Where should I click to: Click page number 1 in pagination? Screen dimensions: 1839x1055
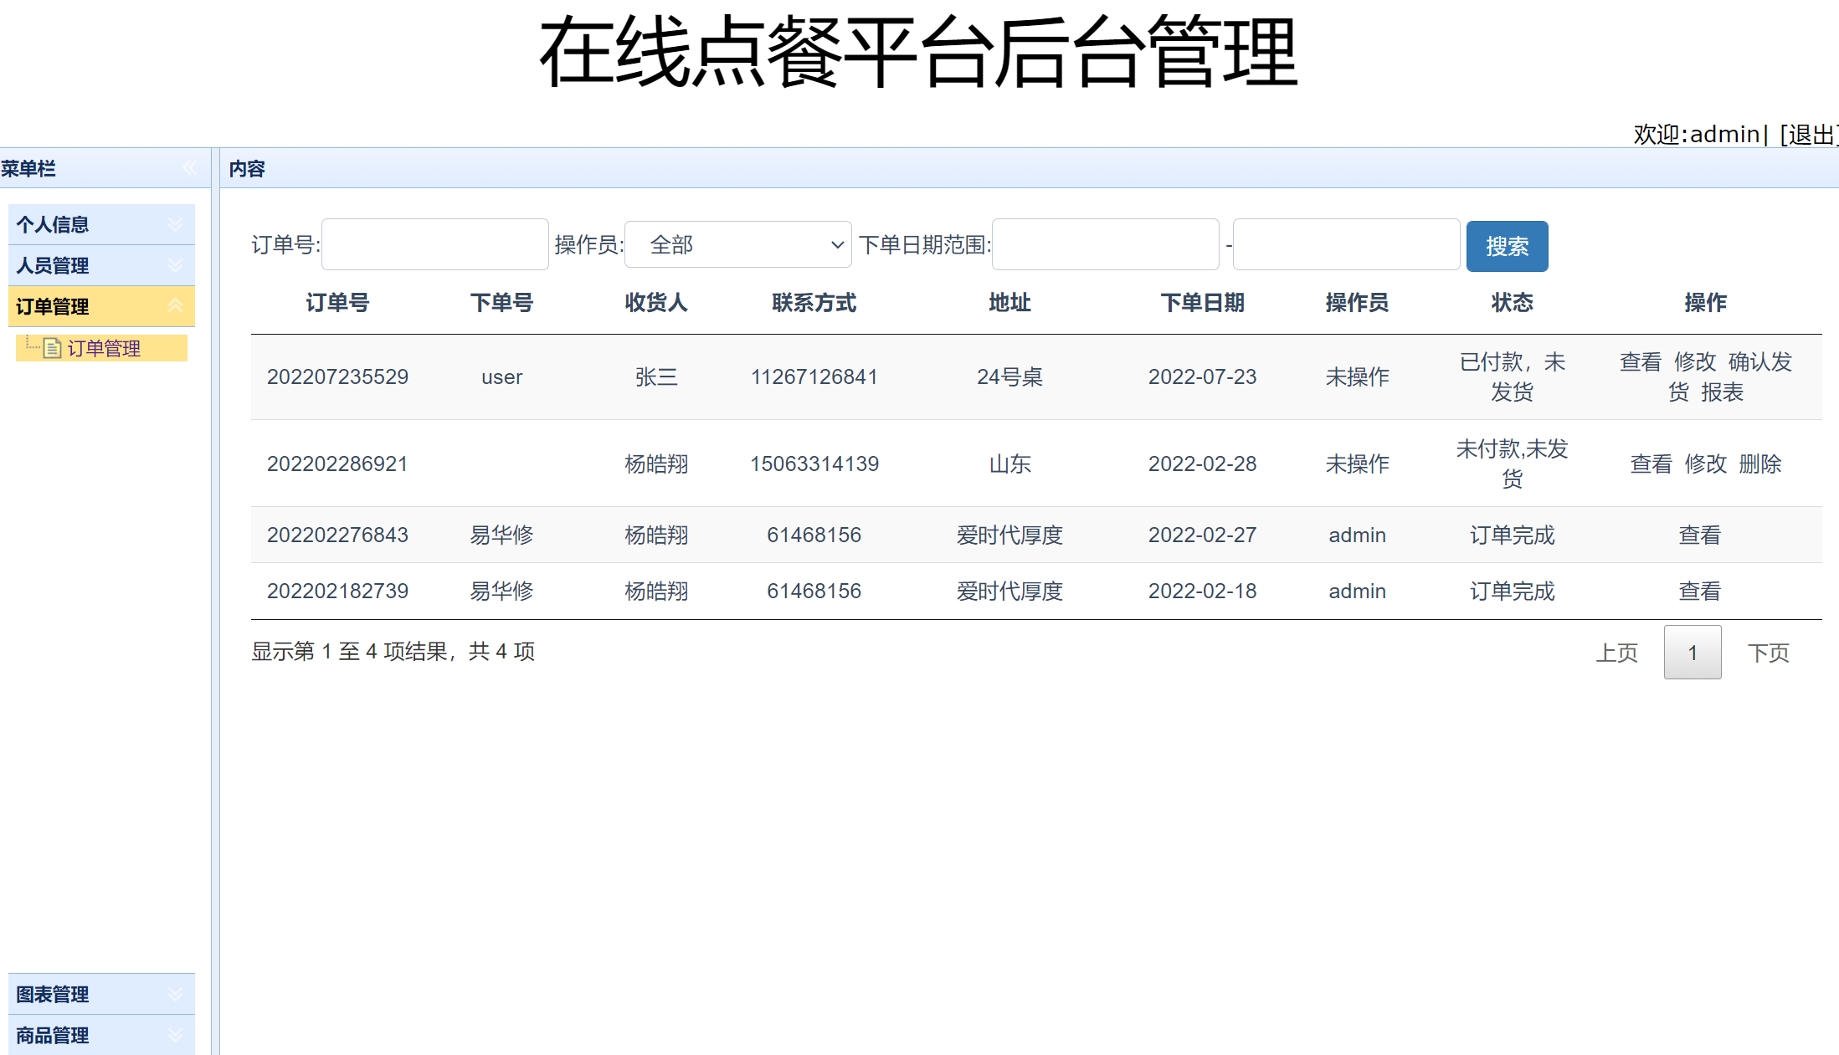pos(1693,652)
